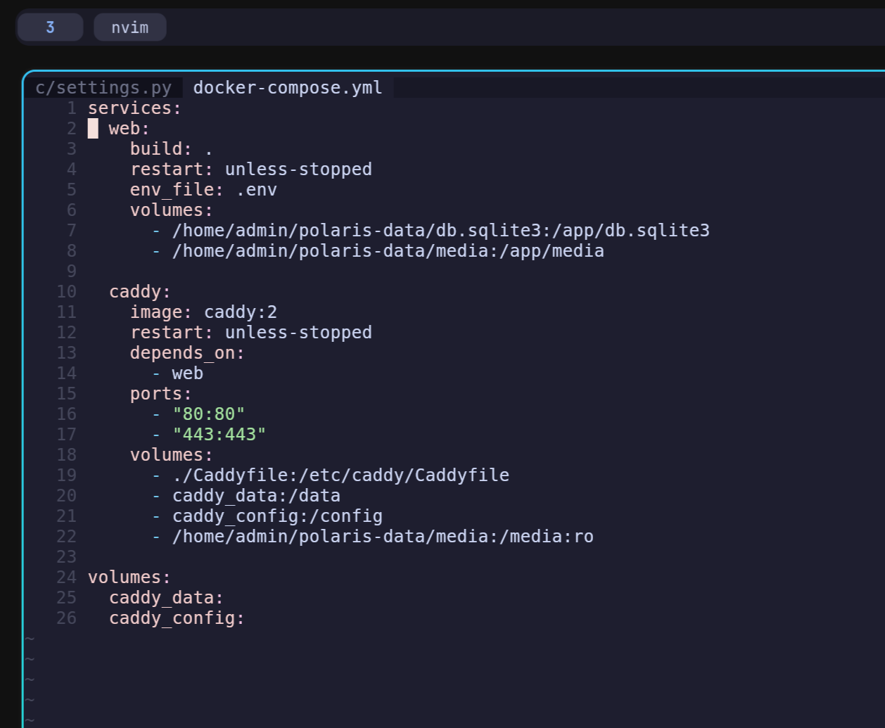Click the db.sqlite3 volume mapping line
Image resolution: width=885 pixels, height=728 pixels.
click(x=431, y=231)
